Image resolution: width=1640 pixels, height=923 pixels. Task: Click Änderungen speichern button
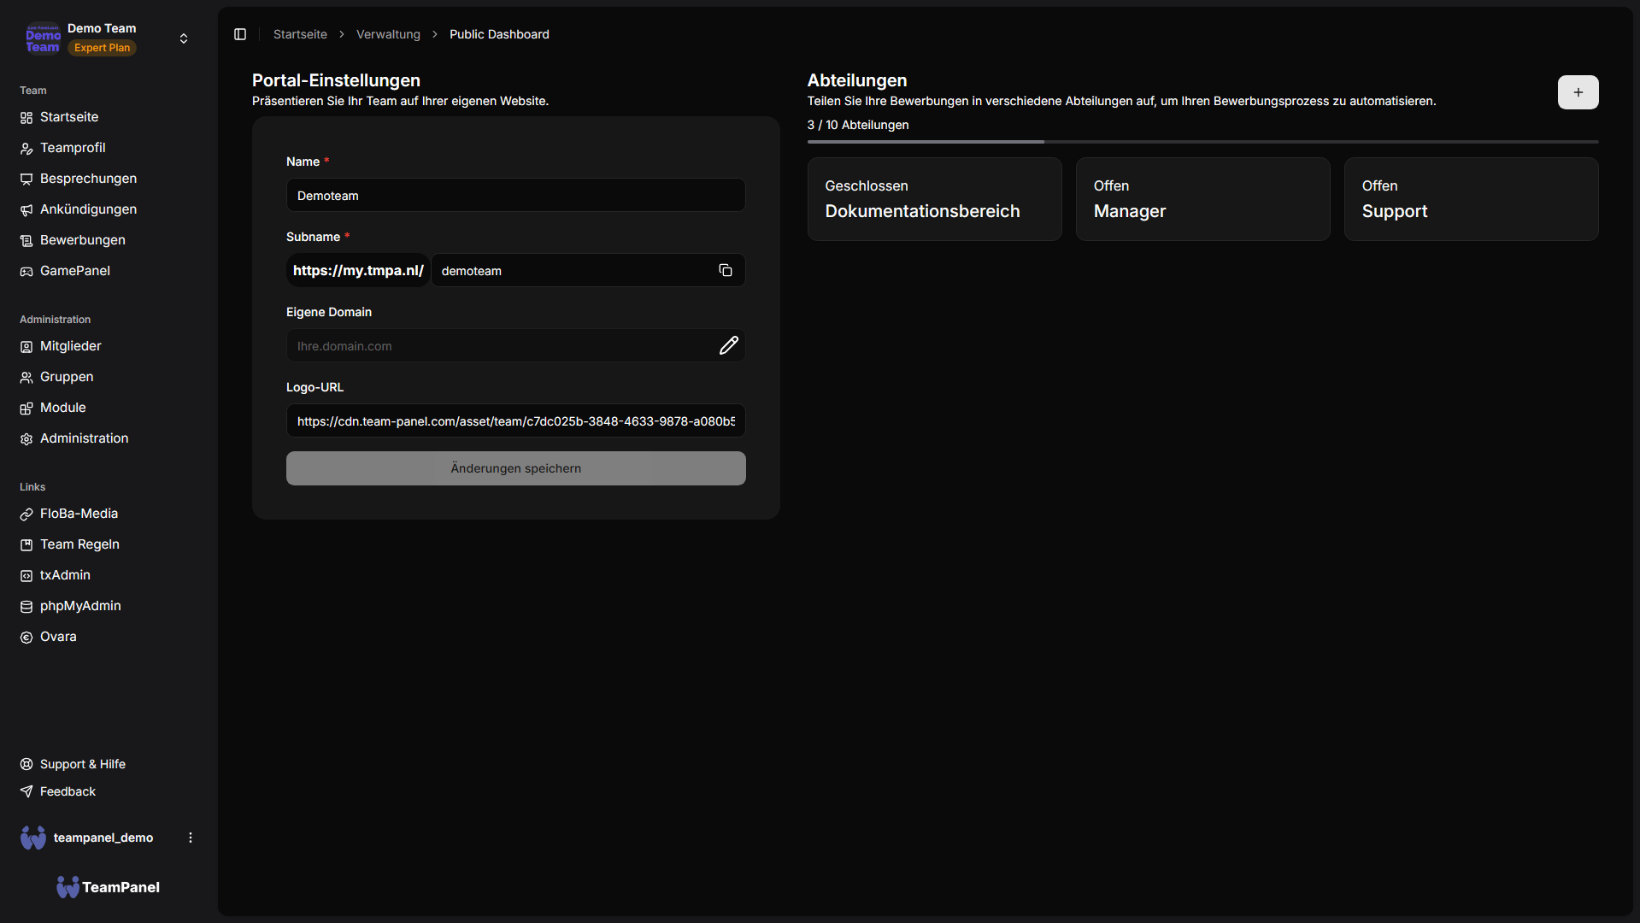coord(515,468)
